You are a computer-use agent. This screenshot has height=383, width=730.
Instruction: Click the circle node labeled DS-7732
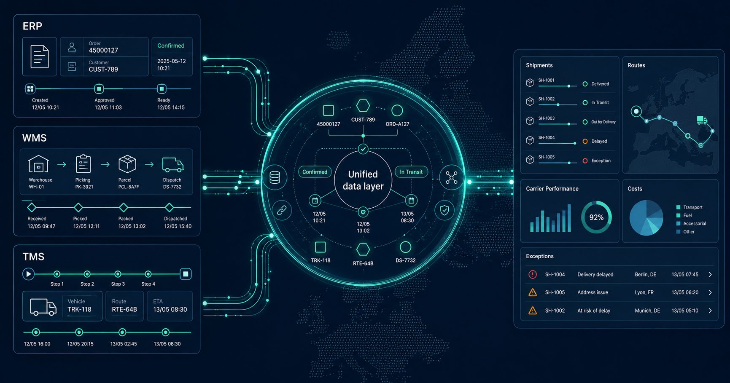point(405,247)
